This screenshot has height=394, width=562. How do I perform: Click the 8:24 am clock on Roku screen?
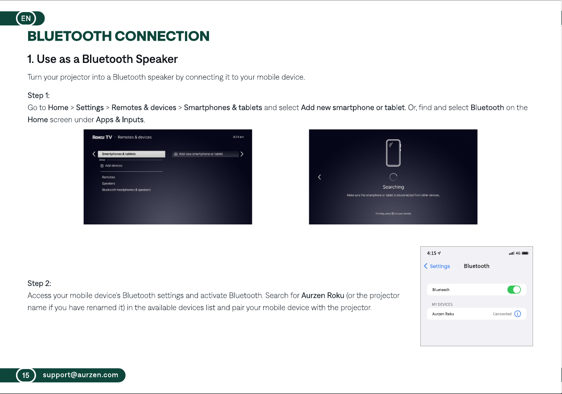tap(238, 137)
